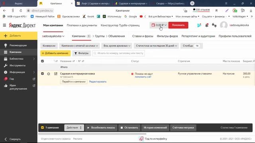This screenshot has width=255, height=143.
Task: Click the sadovayakovka user avatar
Action: point(224,25)
